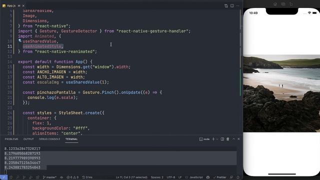Open the 3 hrs time tracker status item
The width and height of the screenshot is (320, 180).
pyautogui.click(x=87, y=177)
